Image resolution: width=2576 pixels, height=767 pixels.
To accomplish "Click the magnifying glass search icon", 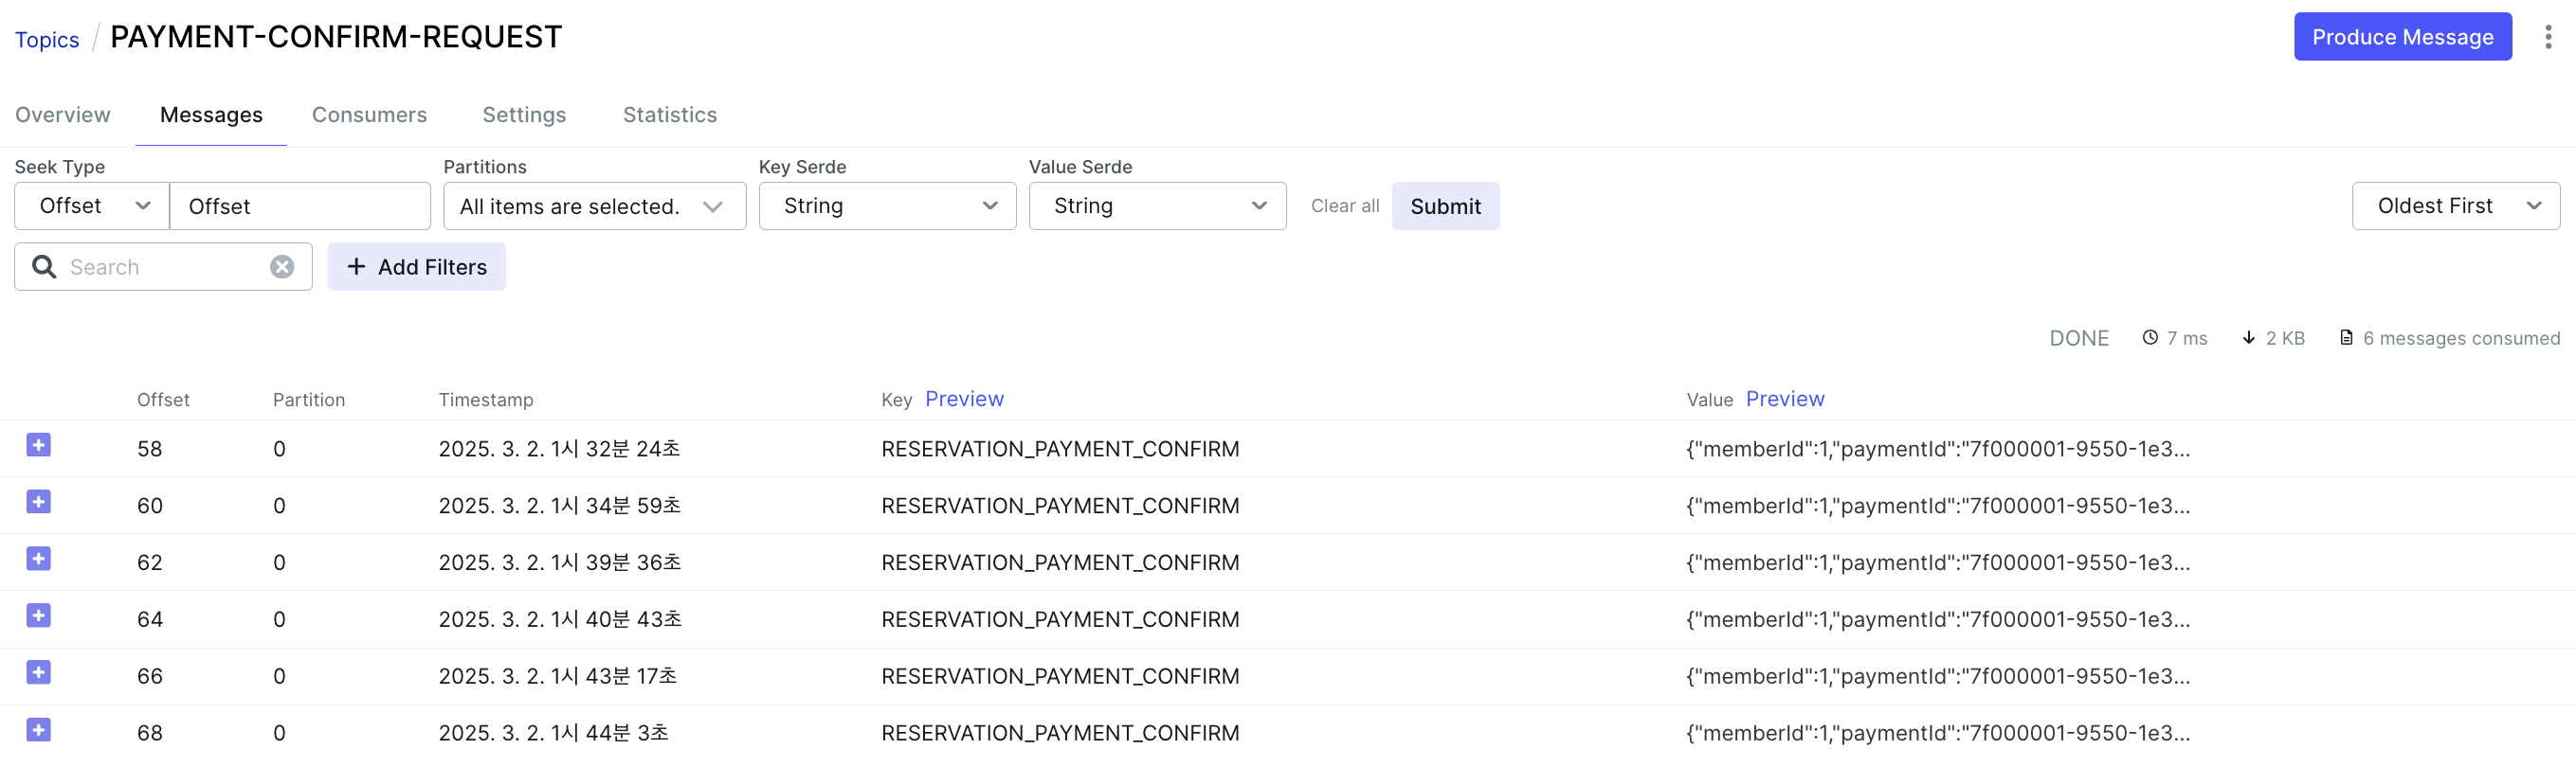I will click(44, 267).
